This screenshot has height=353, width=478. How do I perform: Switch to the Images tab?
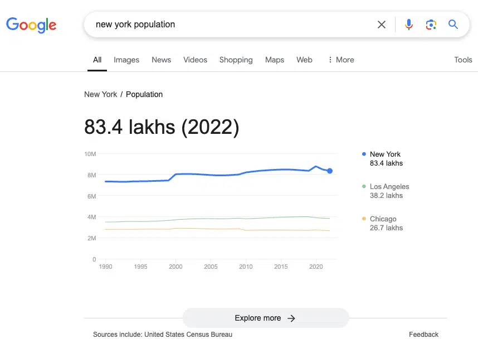(x=126, y=60)
